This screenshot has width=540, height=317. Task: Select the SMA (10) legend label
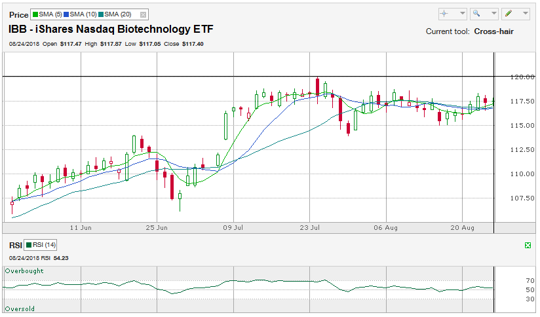[x=83, y=14]
